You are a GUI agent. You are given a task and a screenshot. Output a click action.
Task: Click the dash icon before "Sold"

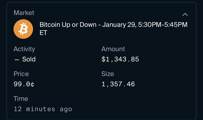16,59
